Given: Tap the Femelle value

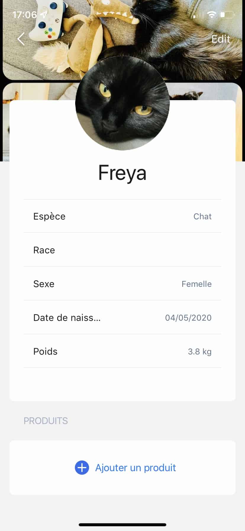Looking at the screenshot, I should tap(196, 284).
